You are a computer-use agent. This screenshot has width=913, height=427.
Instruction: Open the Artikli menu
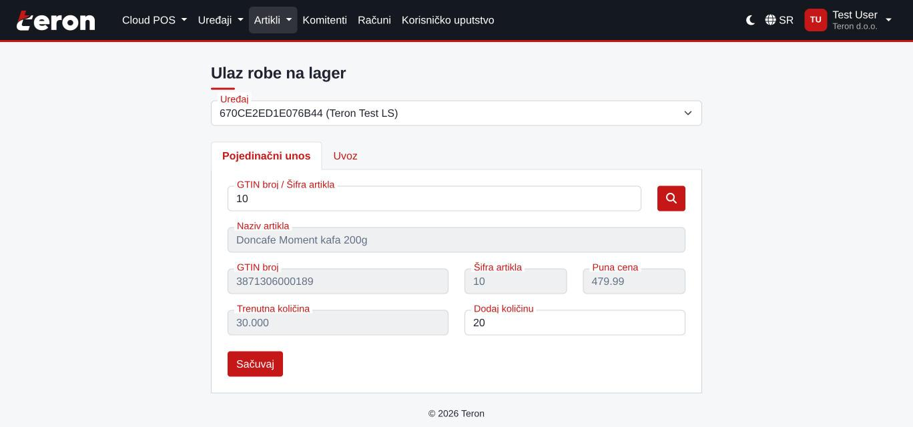pyautogui.click(x=273, y=20)
